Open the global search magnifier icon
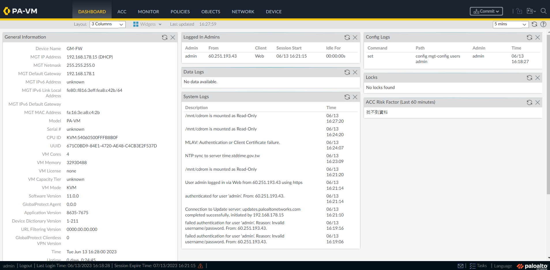Image resolution: width=550 pixels, height=270 pixels. pos(544,11)
